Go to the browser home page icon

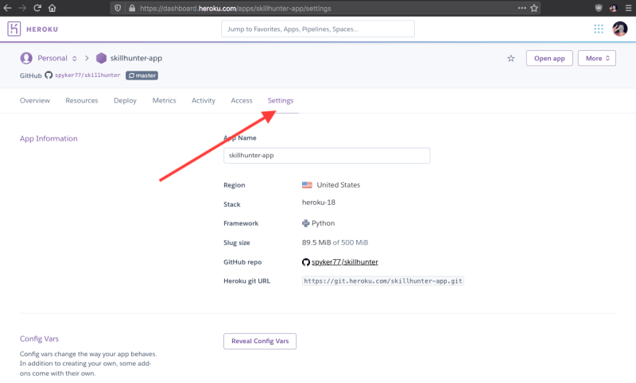tap(52, 8)
